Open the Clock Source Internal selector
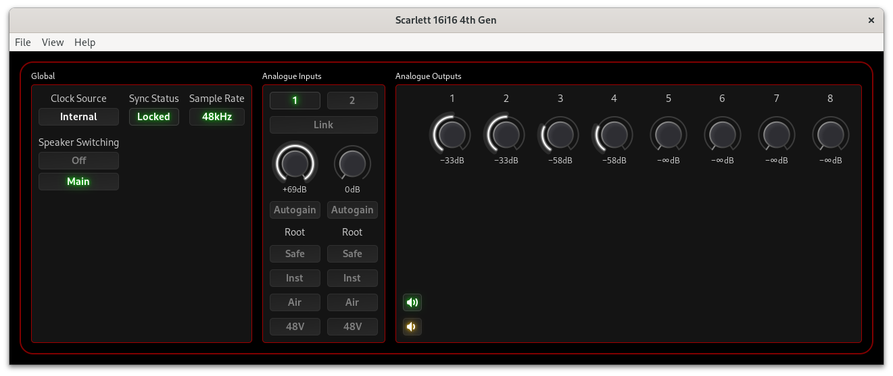Image resolution: width=893 pixels, height=376 pixels. tap(78, 117)
